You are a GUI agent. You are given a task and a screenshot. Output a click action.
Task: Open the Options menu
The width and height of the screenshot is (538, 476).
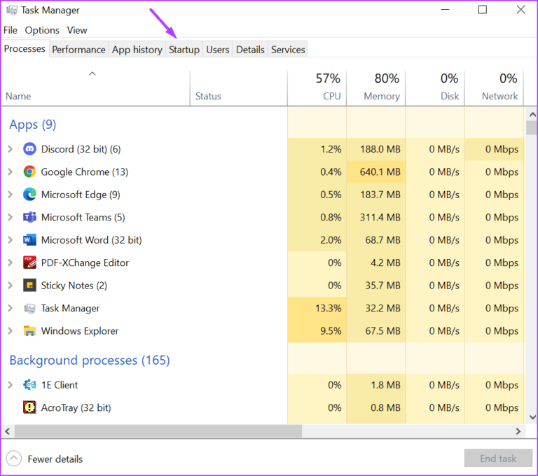[42, 30]
